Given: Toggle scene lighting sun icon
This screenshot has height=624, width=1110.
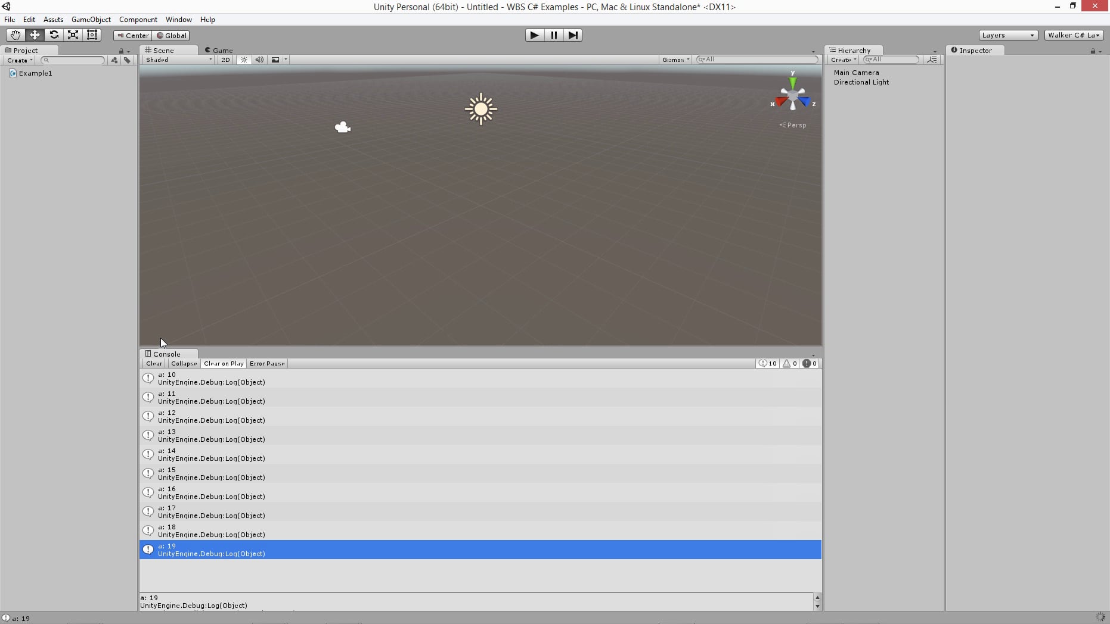Looking at the screenshot, I should pyautogui.click(x=244, y=60).
